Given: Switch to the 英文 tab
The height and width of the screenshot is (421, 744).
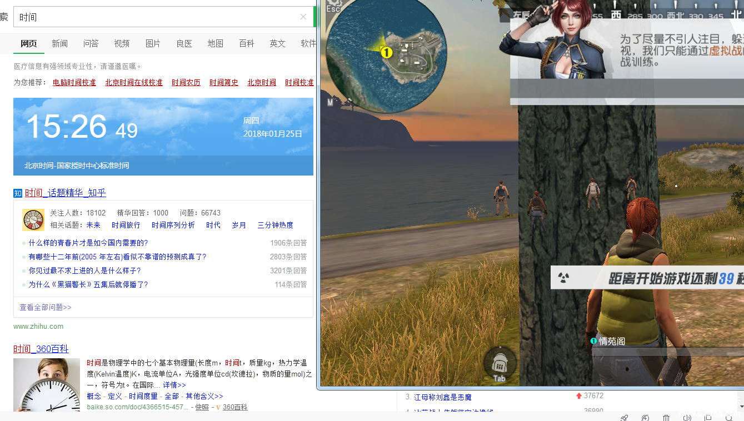Looking at the screenshot, I should (x=277, y=43).
